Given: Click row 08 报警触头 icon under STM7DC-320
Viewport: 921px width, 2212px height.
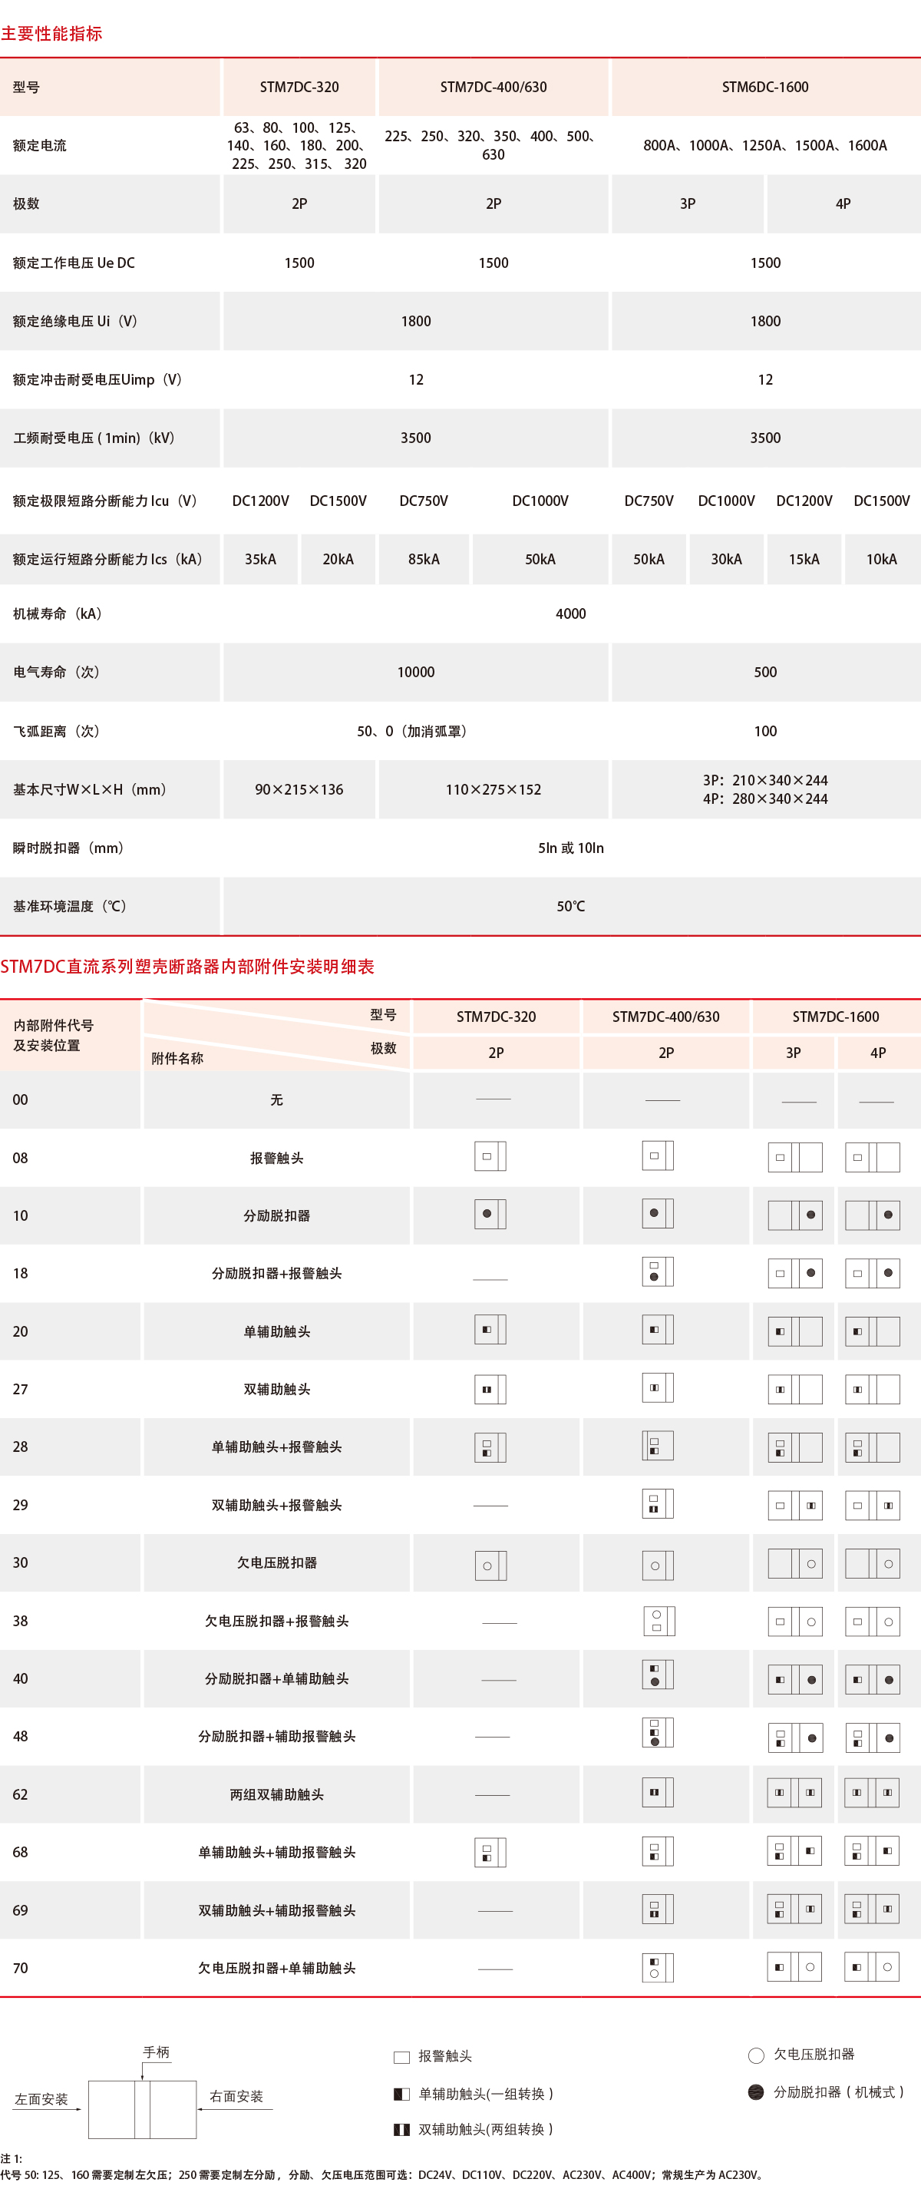Looking at the screenshot, I should point(490,1156).
